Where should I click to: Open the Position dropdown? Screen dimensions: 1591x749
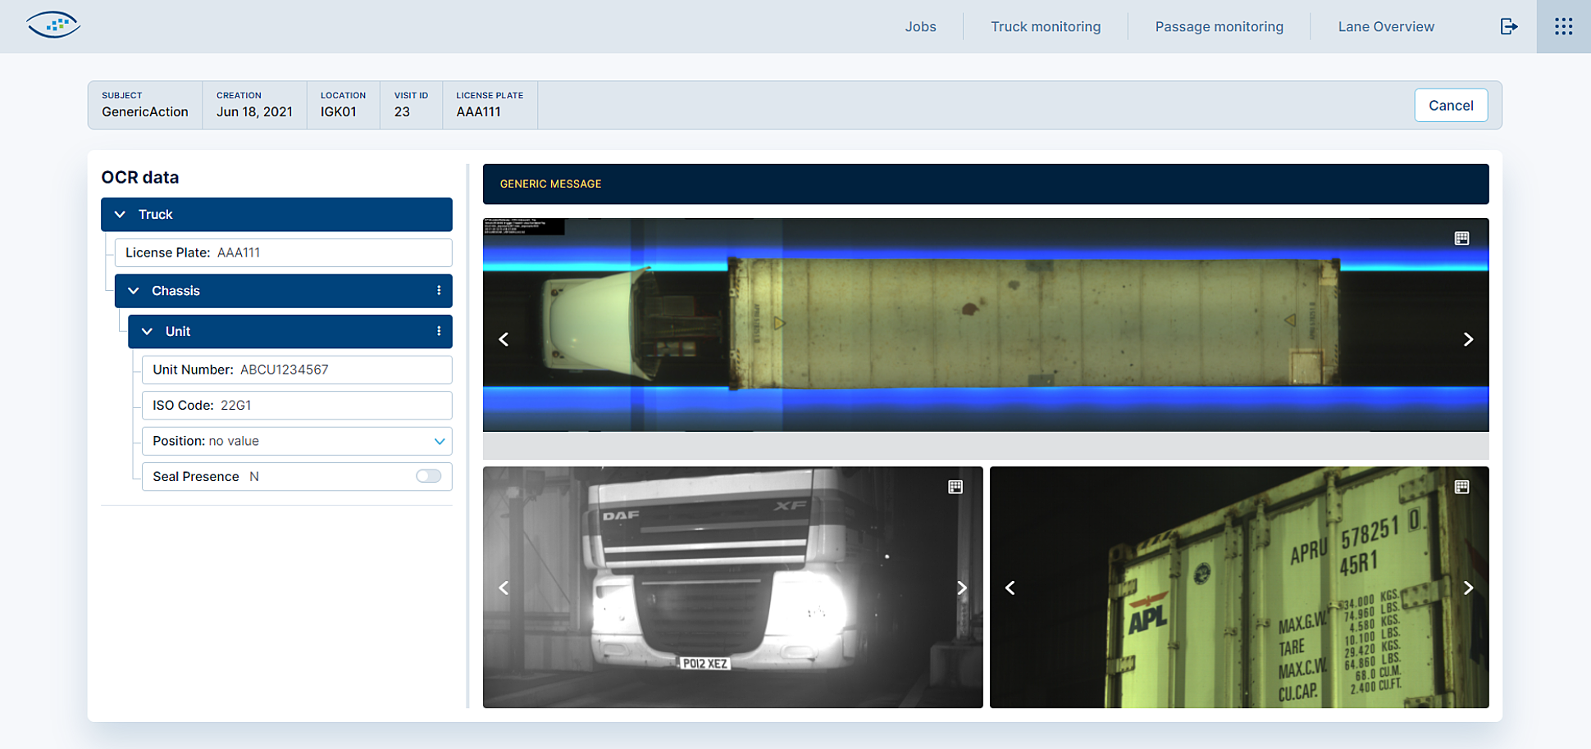coord(440,441)
